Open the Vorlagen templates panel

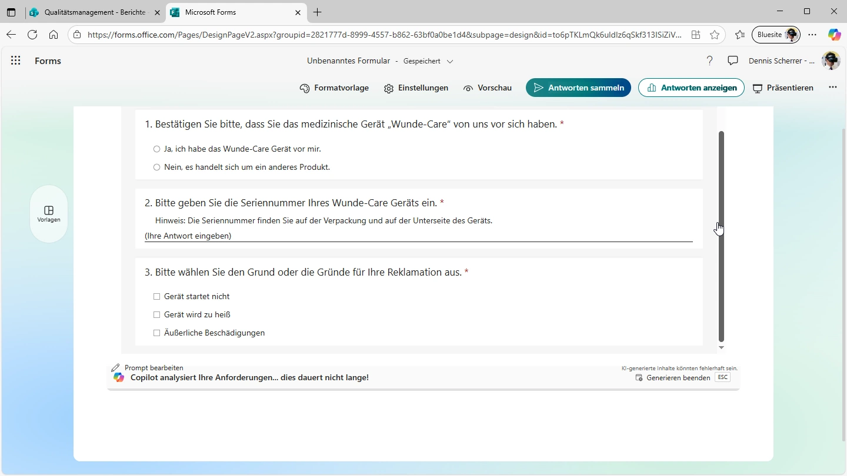click(49, 214)
